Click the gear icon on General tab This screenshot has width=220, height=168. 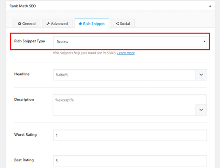pyautogui.click(x=19, y=24)
